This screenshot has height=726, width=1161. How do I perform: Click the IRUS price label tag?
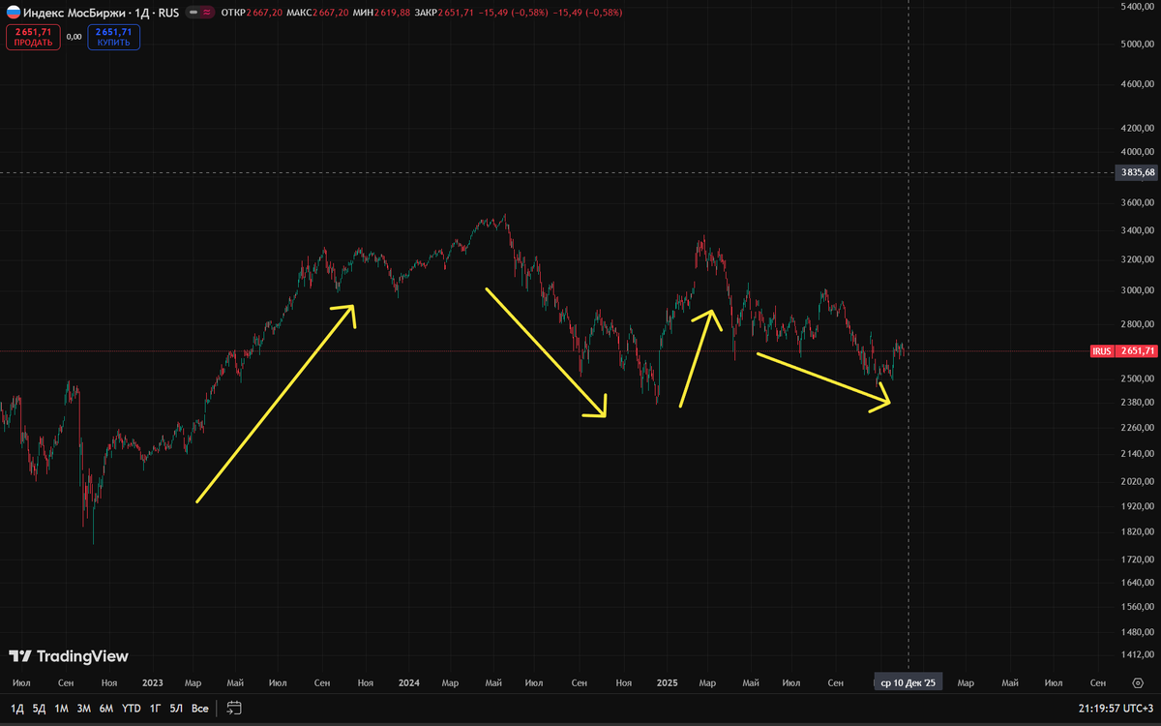click(1102, 351)
